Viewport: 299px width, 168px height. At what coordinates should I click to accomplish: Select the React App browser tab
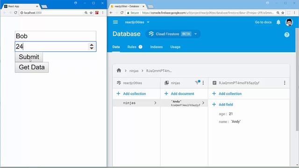pos(21,6)
